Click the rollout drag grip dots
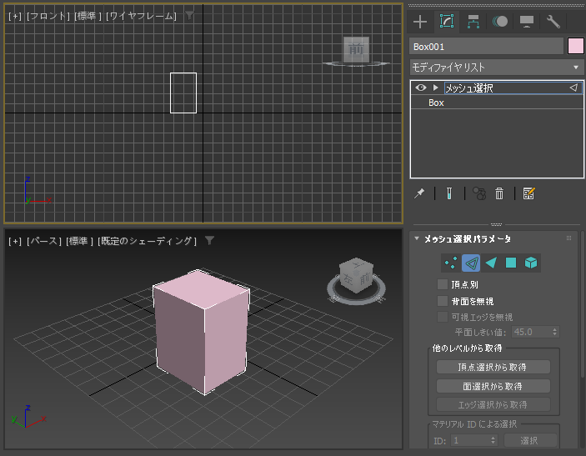Screen dimensions: 586x456 (568, 238)
